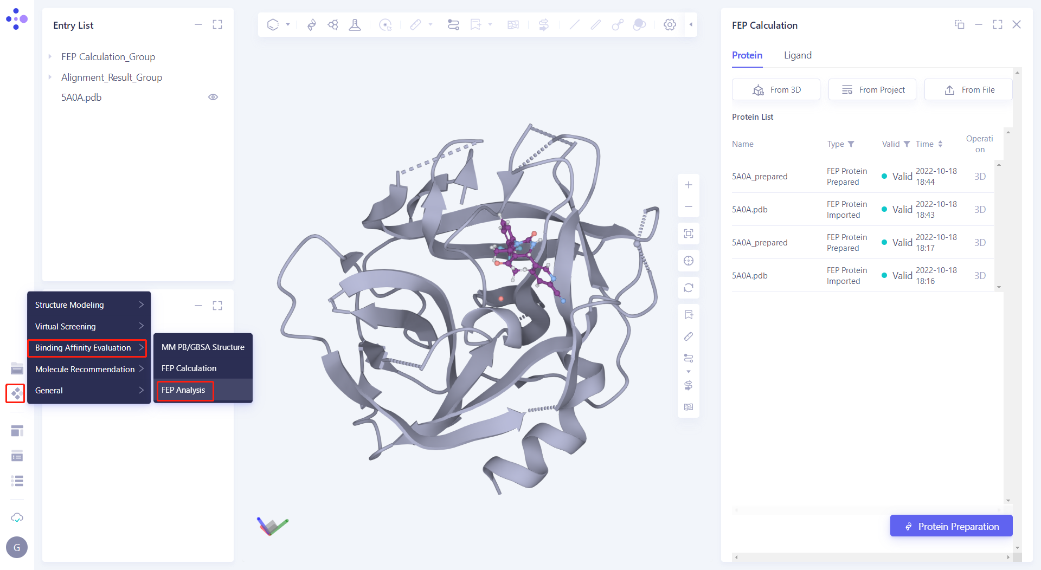Sort the protein list by Time
The image size is (1041, 570).
[940, 144]
